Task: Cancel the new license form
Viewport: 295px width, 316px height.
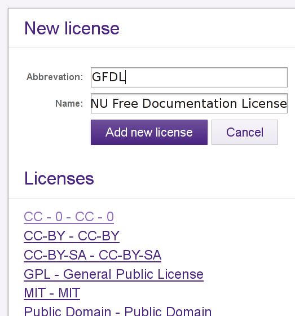Action: (x=245, y=132)
